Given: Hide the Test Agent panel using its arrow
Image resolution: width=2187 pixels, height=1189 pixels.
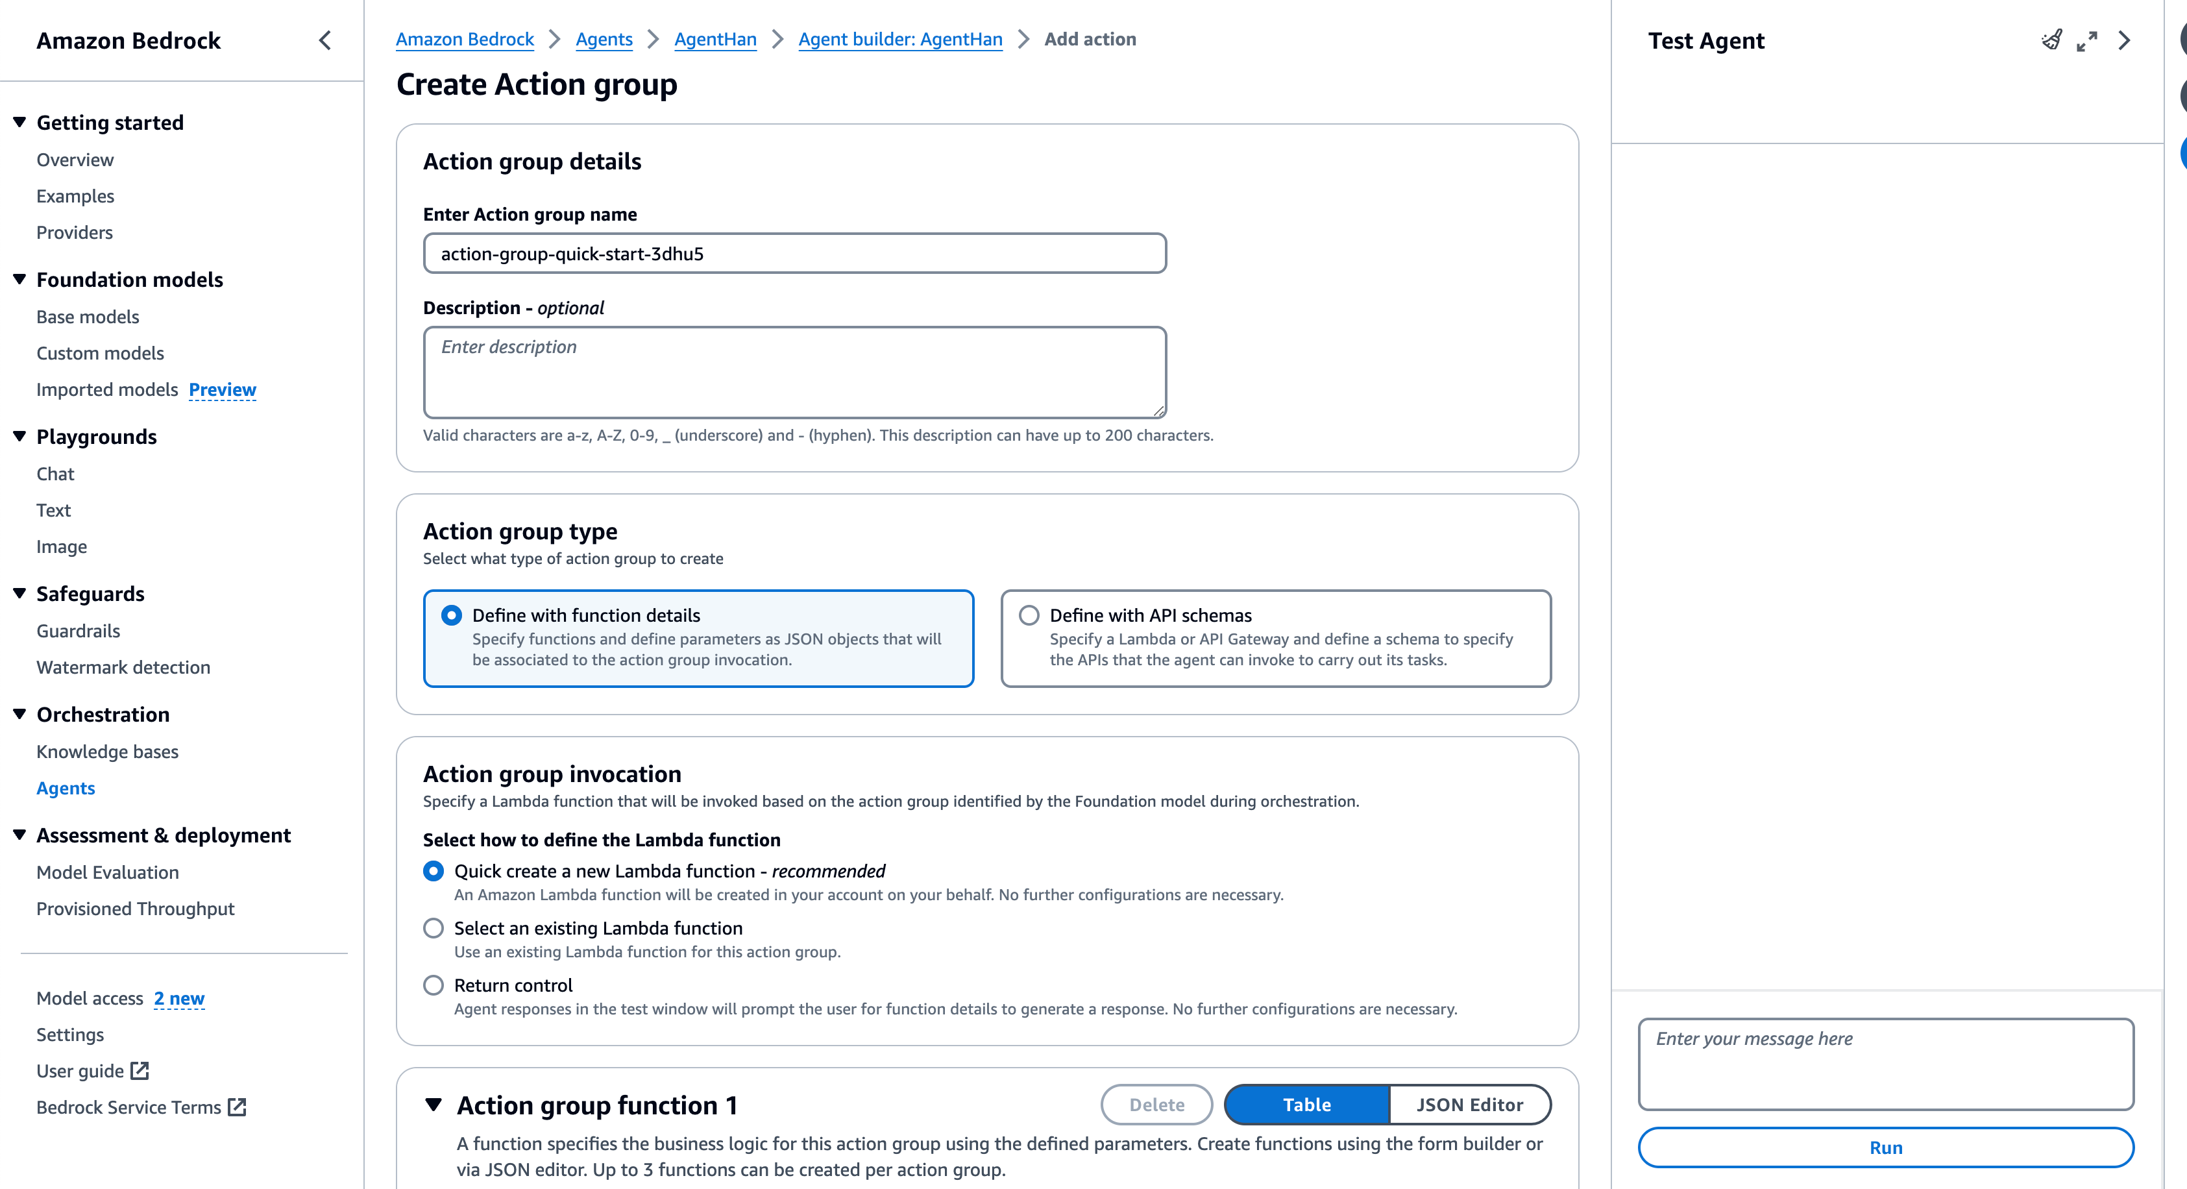Looking at the screenshot, I should (2124, 40).
